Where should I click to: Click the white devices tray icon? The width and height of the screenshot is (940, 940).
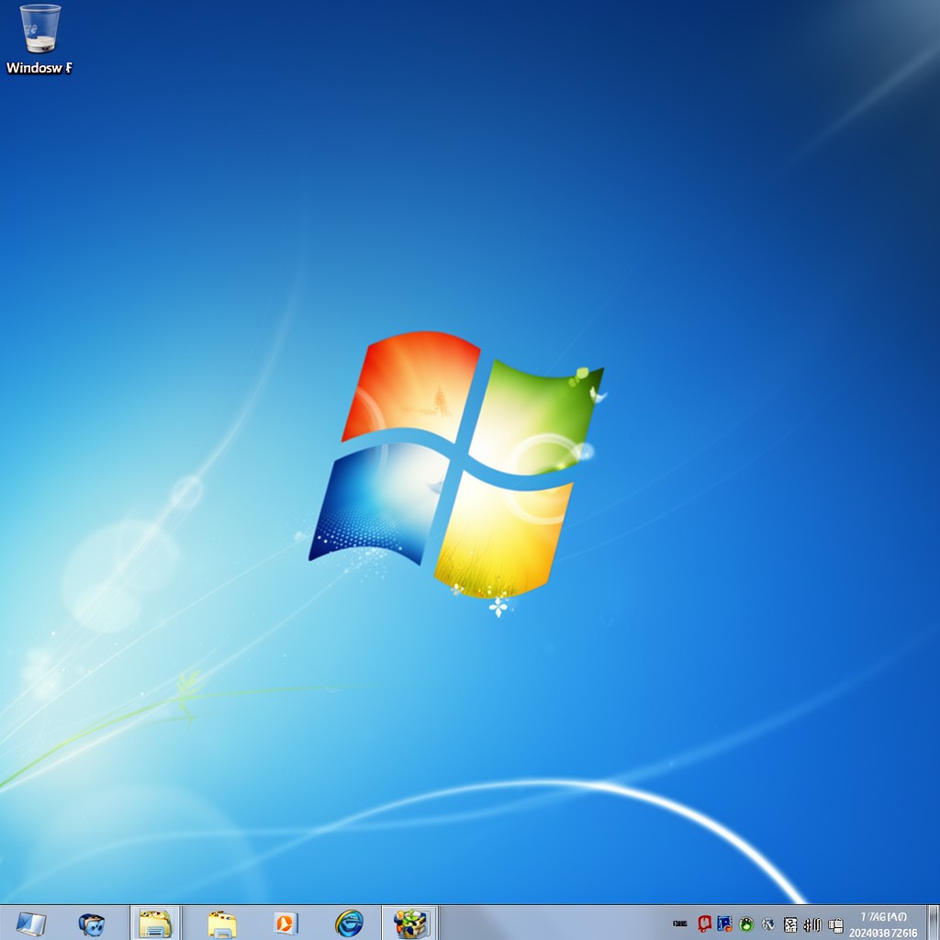click(x=835, y=925)
